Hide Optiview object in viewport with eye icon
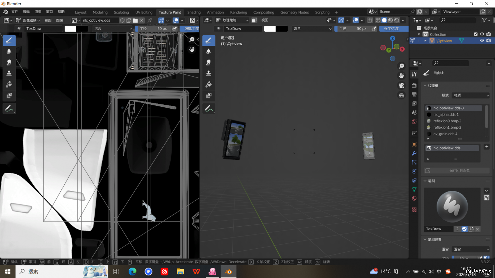Image resolution: width=495 pixels, height=278 pixels. tap(482, 41)
